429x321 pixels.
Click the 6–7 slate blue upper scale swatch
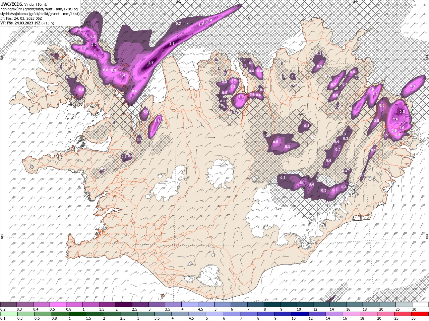(x=239, y=305)
